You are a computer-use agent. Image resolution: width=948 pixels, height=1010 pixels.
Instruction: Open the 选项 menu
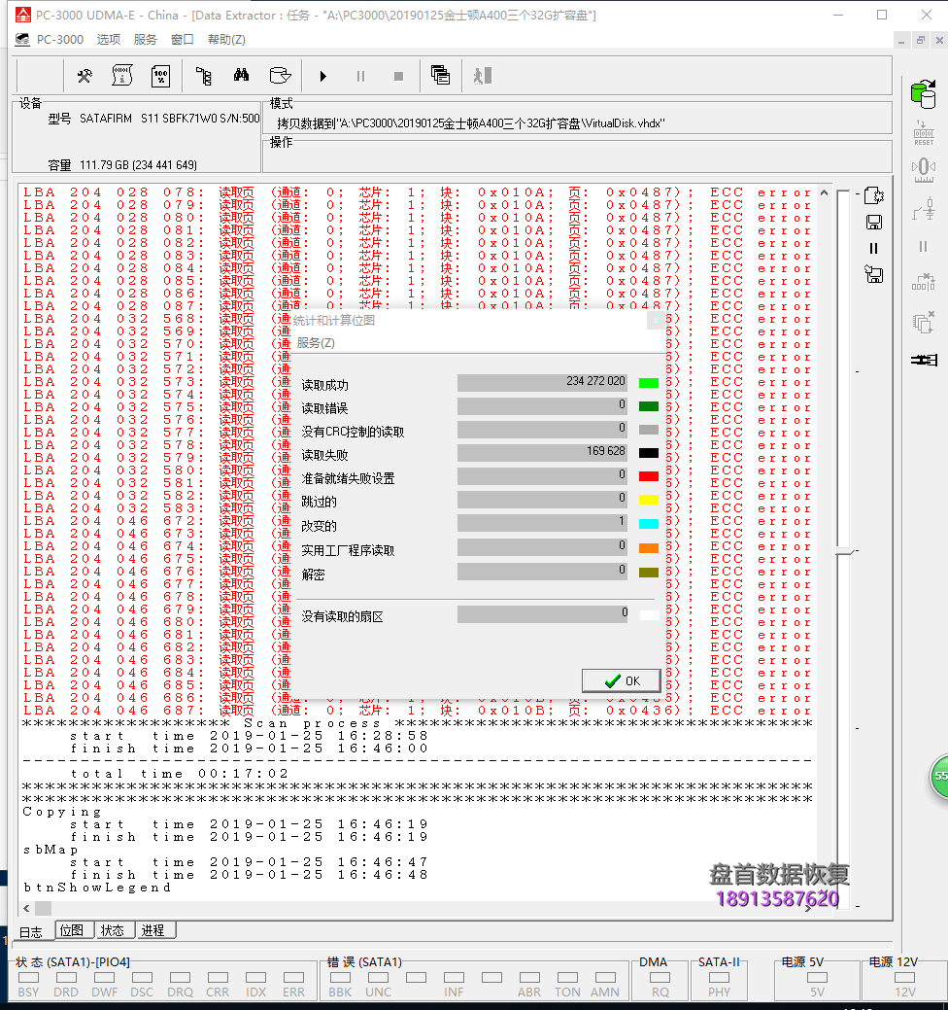point(109,40)
